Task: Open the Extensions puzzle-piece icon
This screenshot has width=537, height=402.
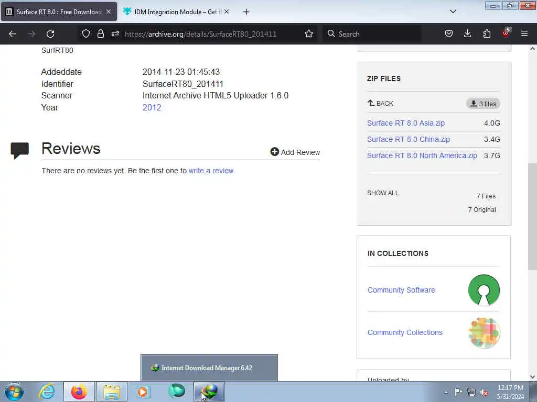Action: click(487, 33)
